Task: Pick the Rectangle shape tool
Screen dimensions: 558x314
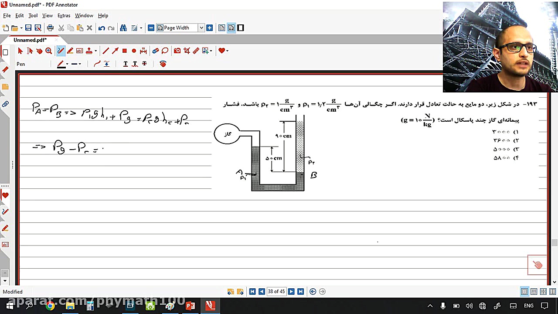Action: tap(125, 51)
